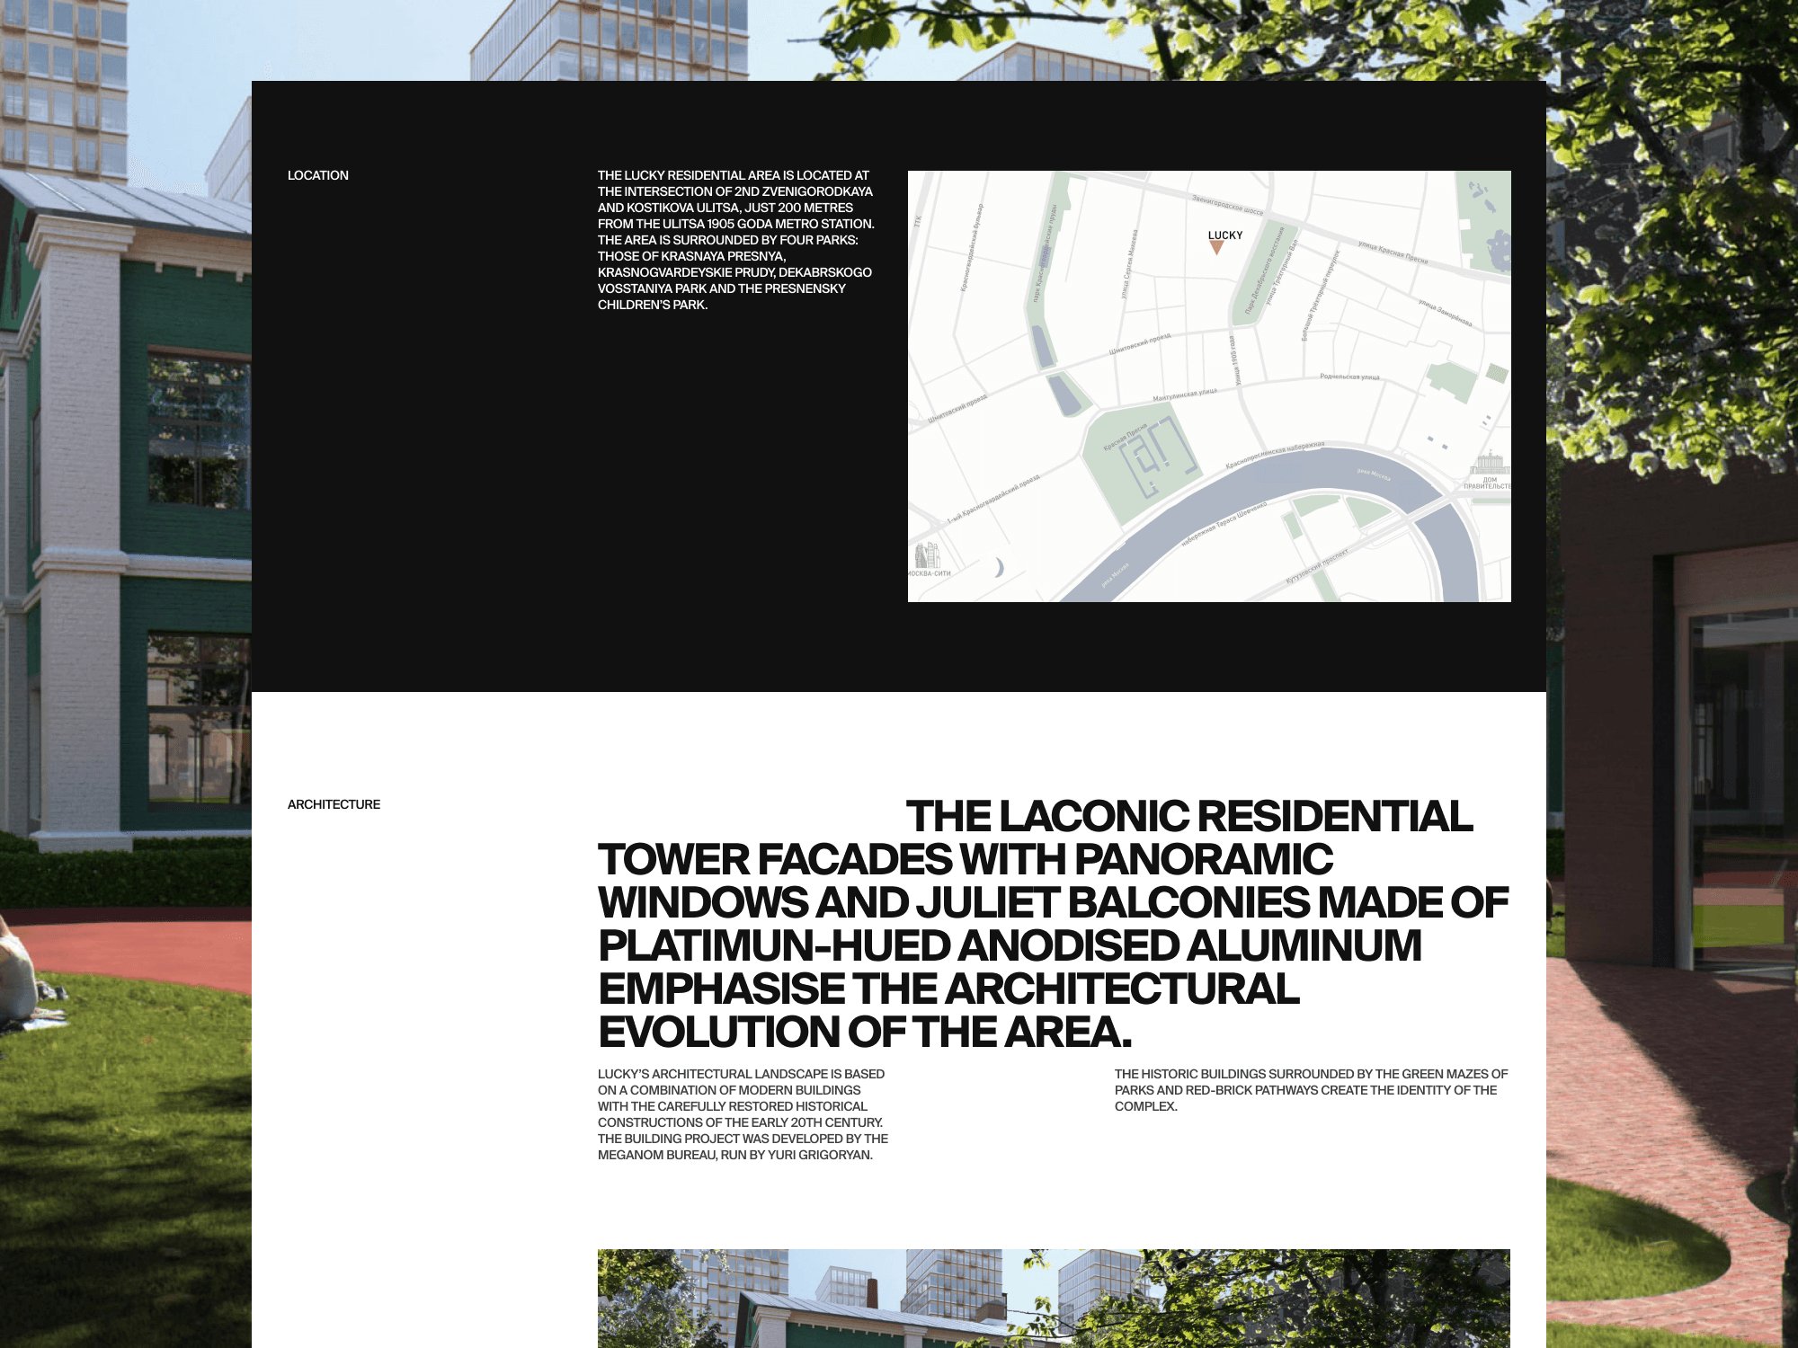The height and width of the screenshot is (1348, 1798).
Task: Click the улица Красная Пресня street label
Action: (1393, 253)
